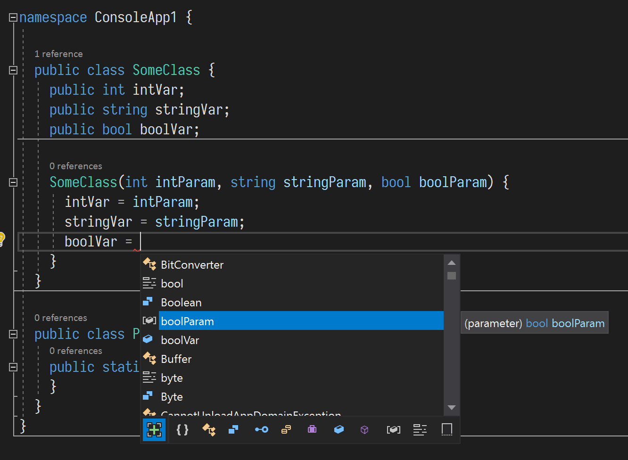Select the Events filter icon
The height and width of the screenshot is (460, 628).
tap(262, 429)
